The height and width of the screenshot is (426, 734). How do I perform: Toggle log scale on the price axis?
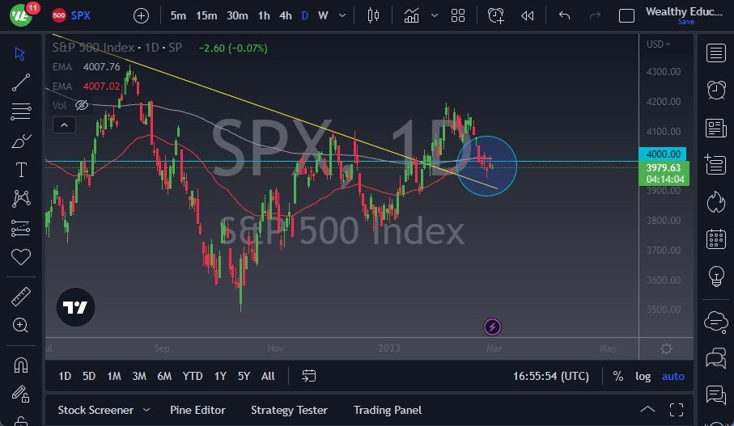pos(643,376)
